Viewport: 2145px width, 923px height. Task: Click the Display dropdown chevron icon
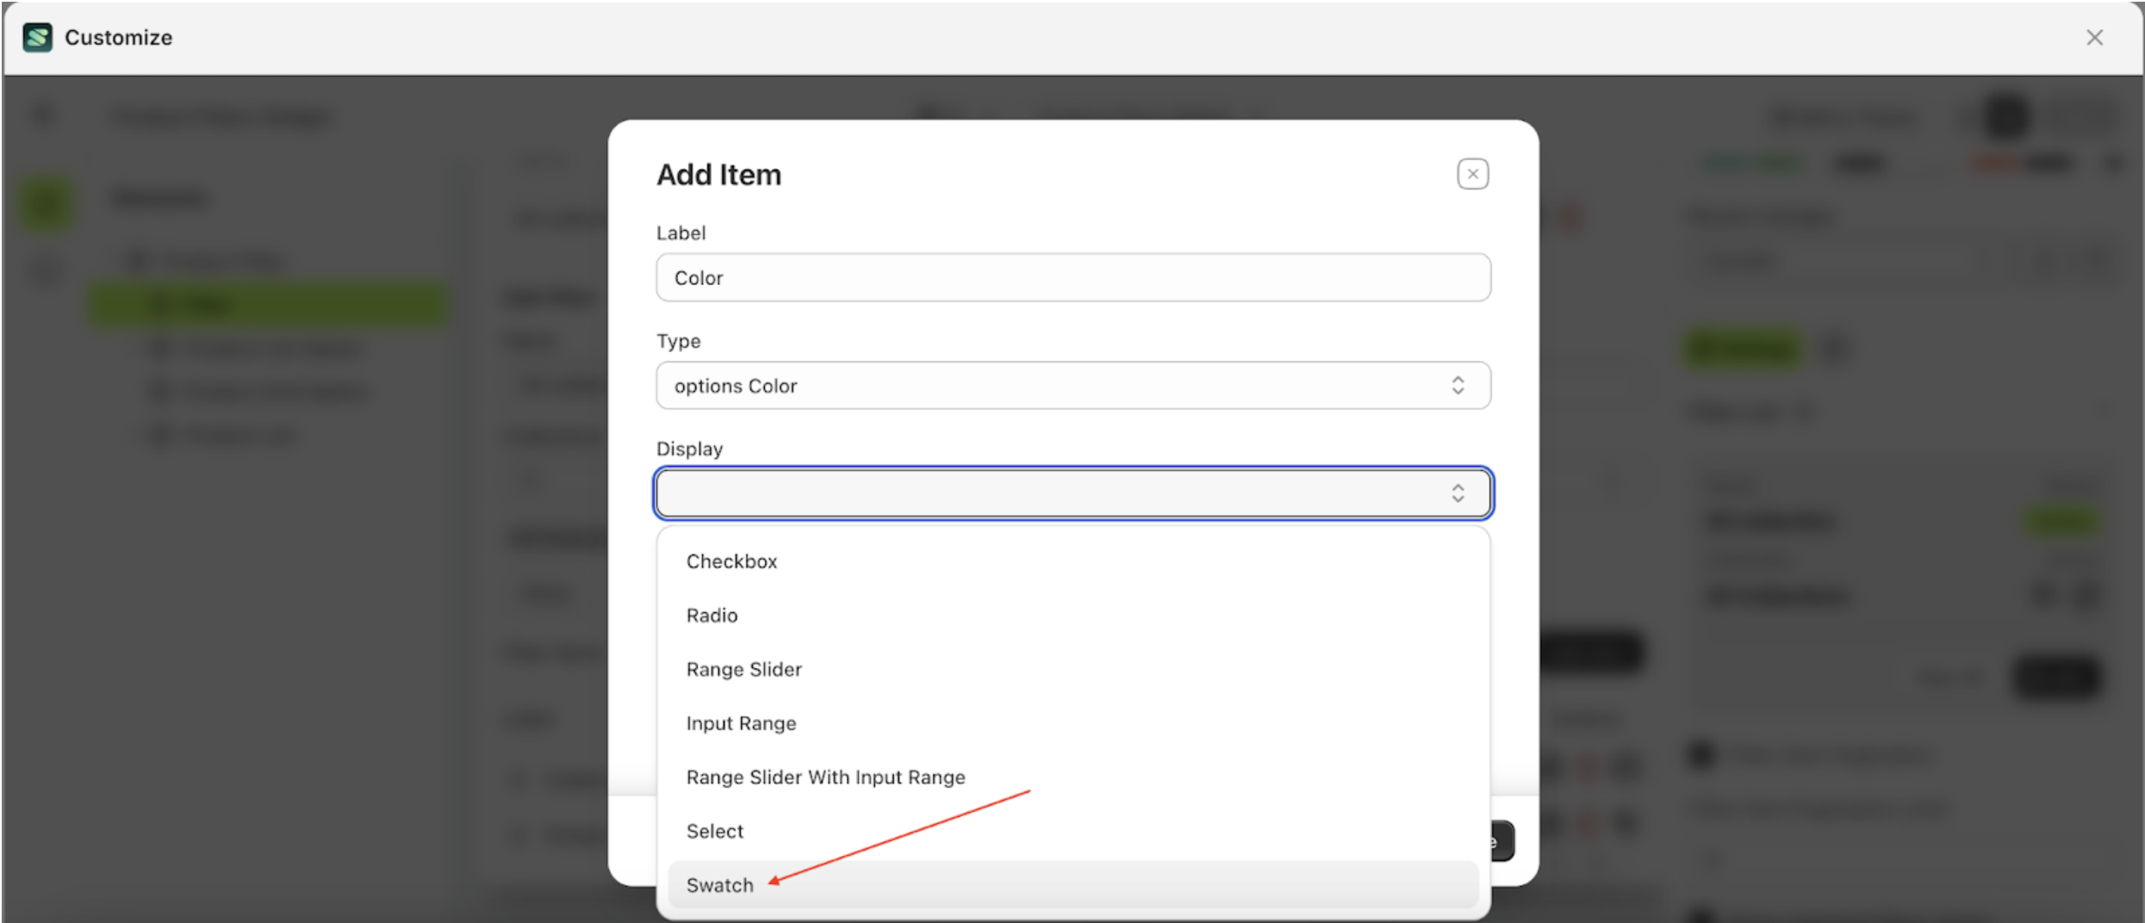pyautogui.click(x=1458, y=493)
